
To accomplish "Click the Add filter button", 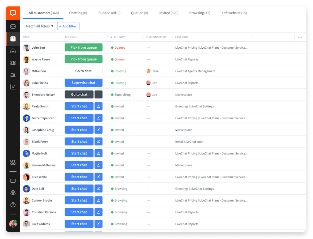I will (68, 26).
